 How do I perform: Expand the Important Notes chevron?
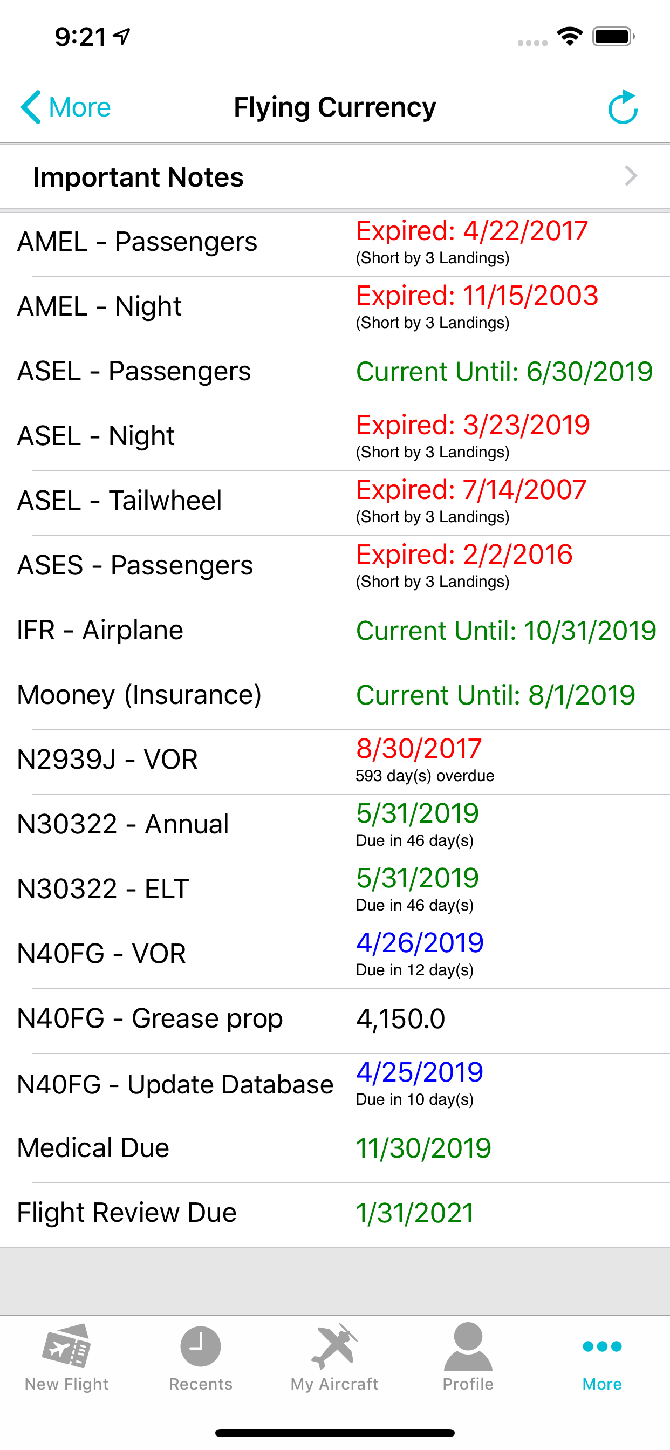[x=631, y=176]
